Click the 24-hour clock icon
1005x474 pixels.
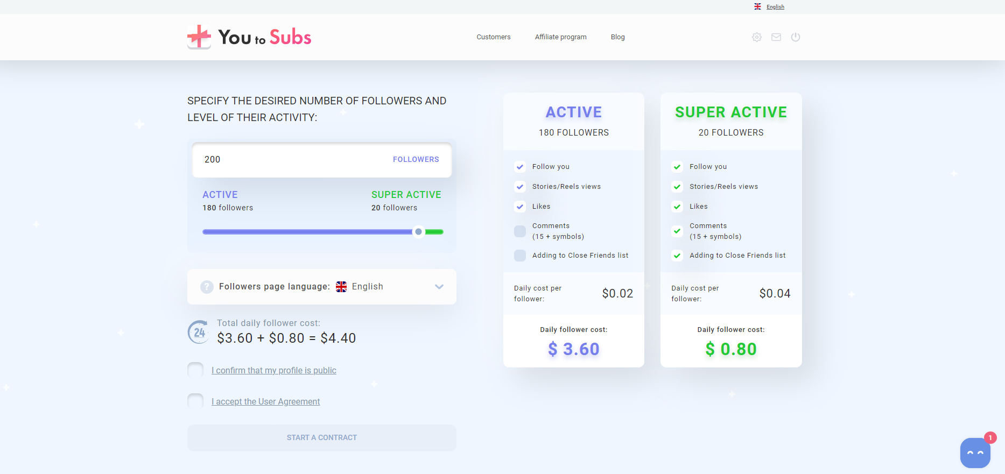199,332
